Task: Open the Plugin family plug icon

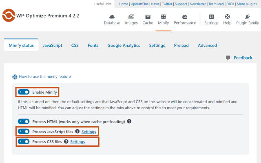Action: (x=248, y=17)
